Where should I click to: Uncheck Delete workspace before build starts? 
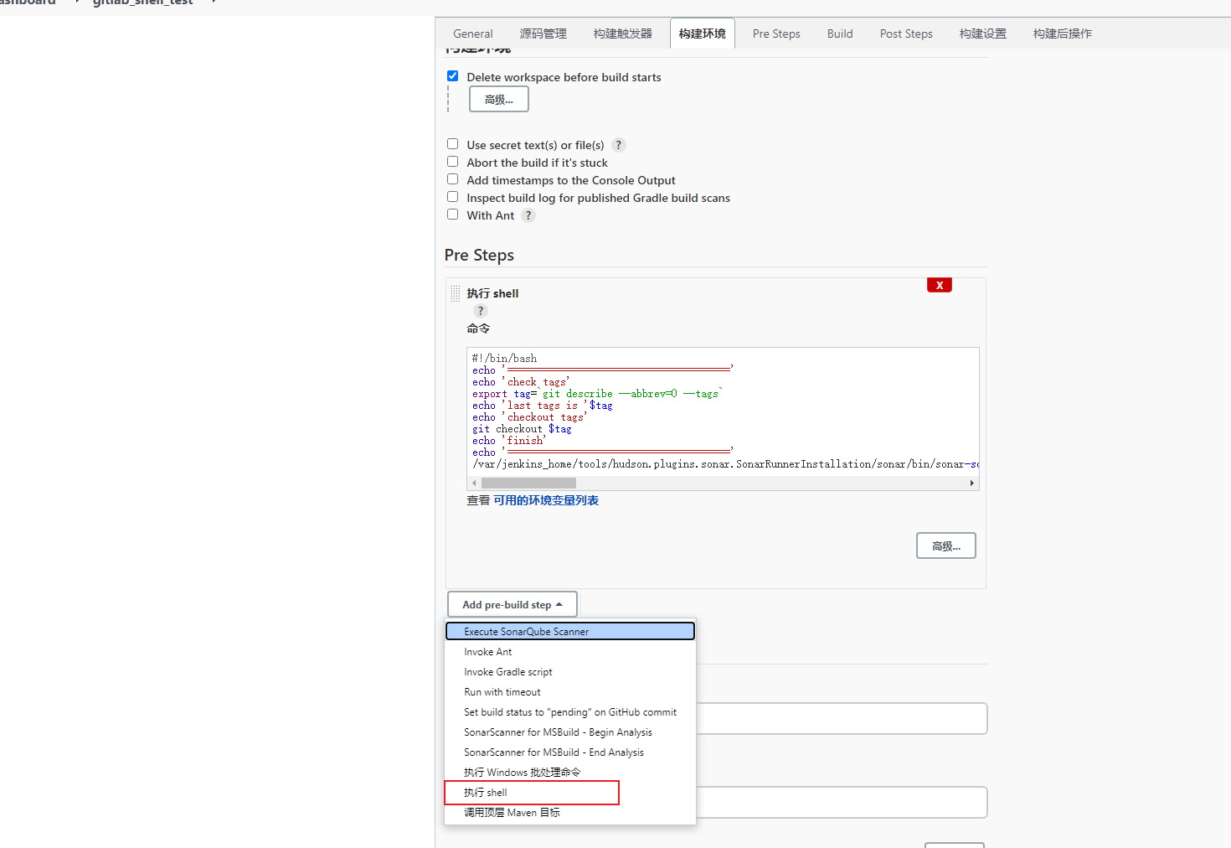coord(453,76)
